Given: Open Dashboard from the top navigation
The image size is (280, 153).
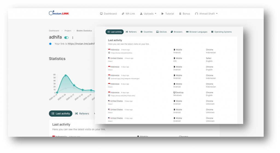Looking at the screenshot, I should 108,14.
